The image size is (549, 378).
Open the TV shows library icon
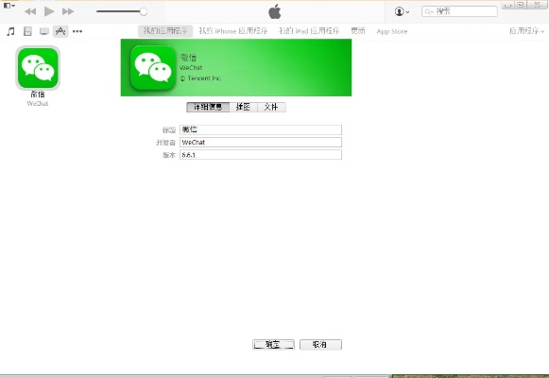[44, 31]
